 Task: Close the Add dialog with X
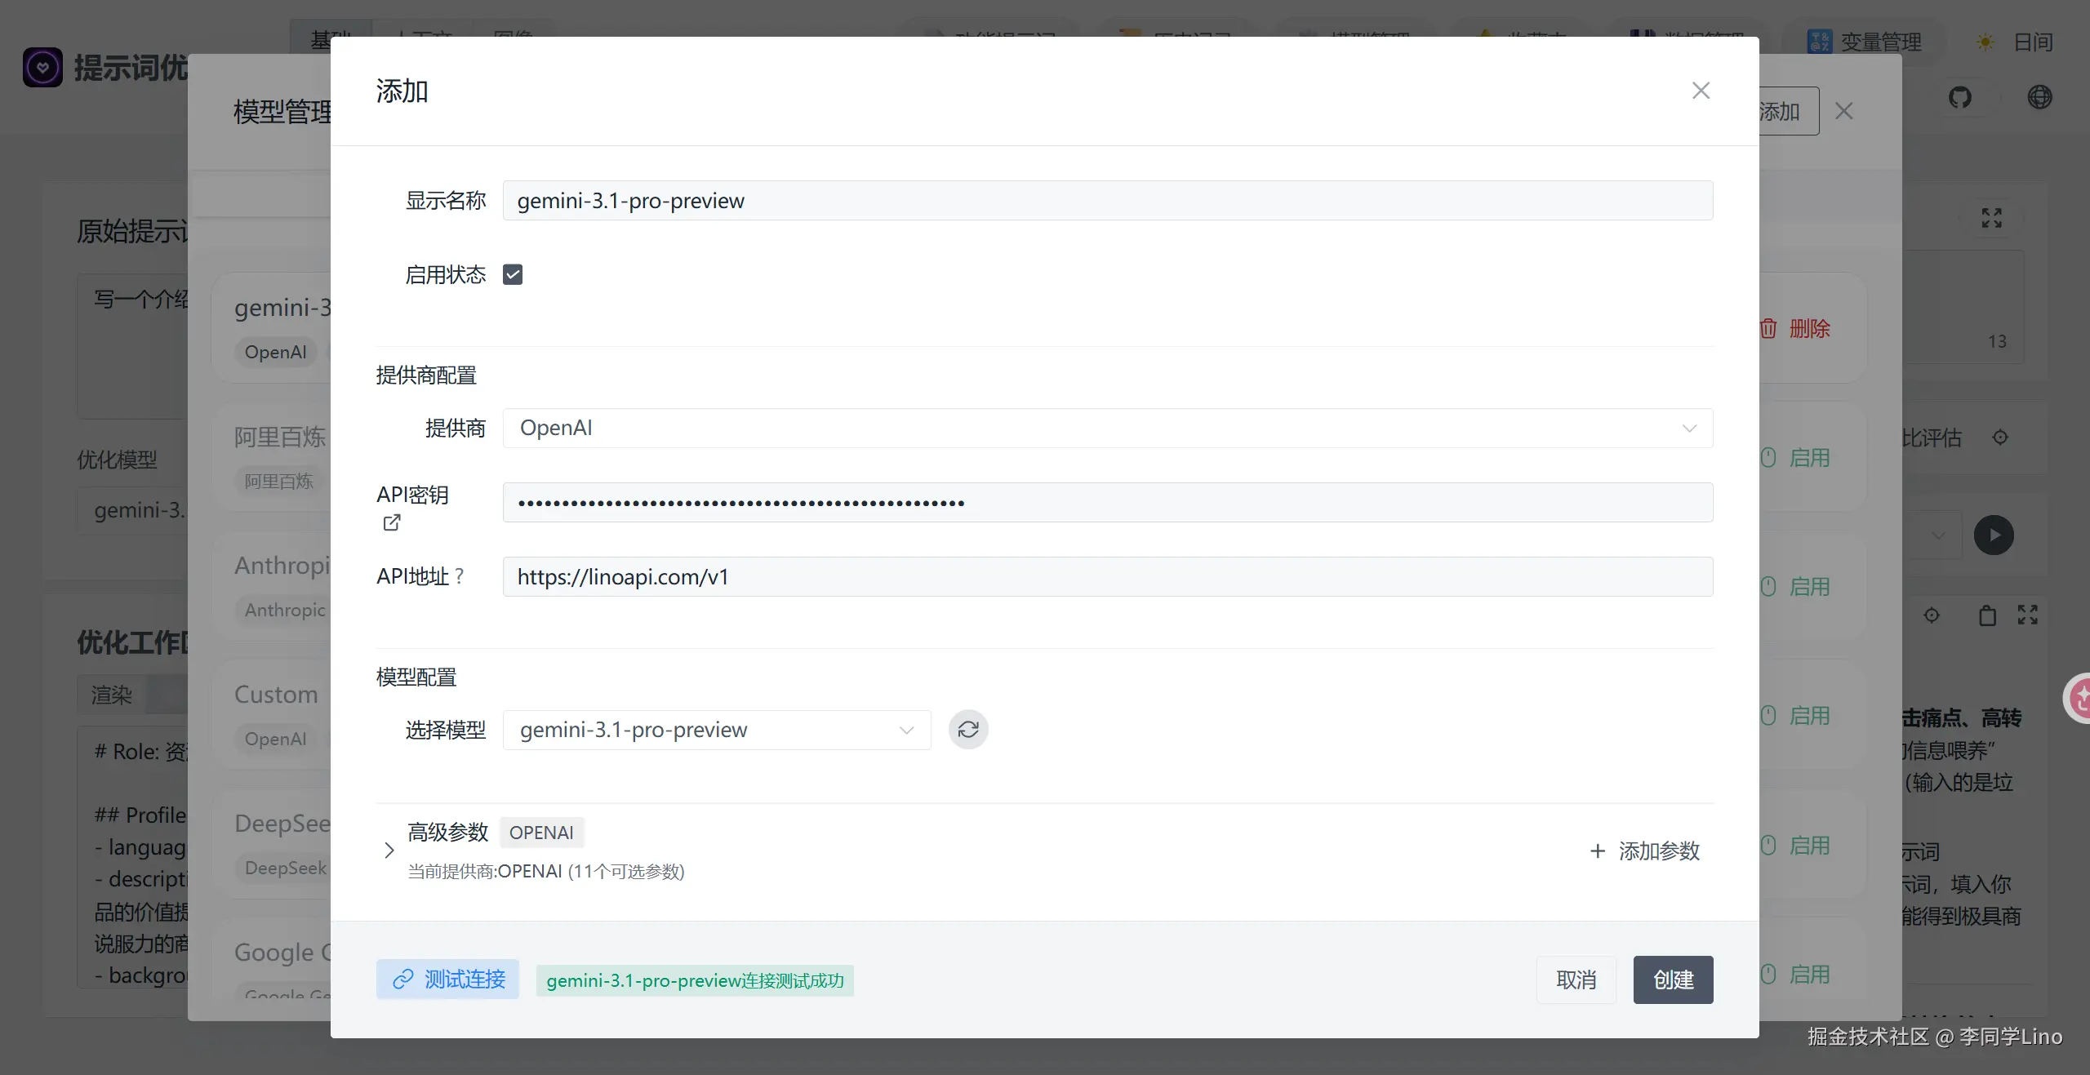1701,91
